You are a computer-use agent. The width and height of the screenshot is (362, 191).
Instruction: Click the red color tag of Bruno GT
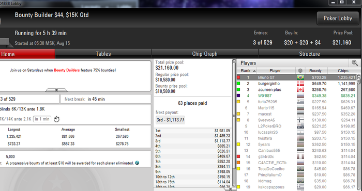[238, 77]
